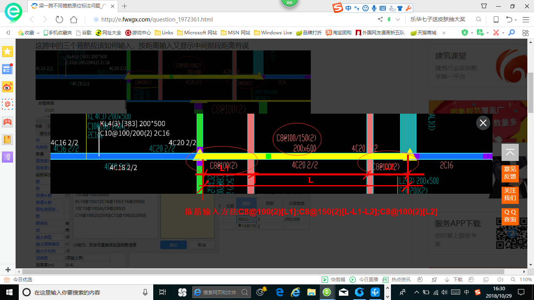Open 快剪辑 in the status bar
This screenshot has width=534, height=300.
pos(333,280)
